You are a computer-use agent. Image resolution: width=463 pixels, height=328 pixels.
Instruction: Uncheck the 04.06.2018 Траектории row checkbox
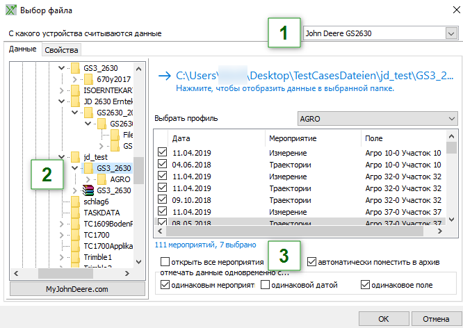point(162,164)
